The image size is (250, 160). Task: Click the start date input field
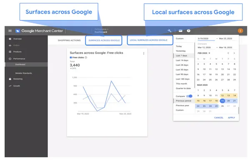(206, 39)
